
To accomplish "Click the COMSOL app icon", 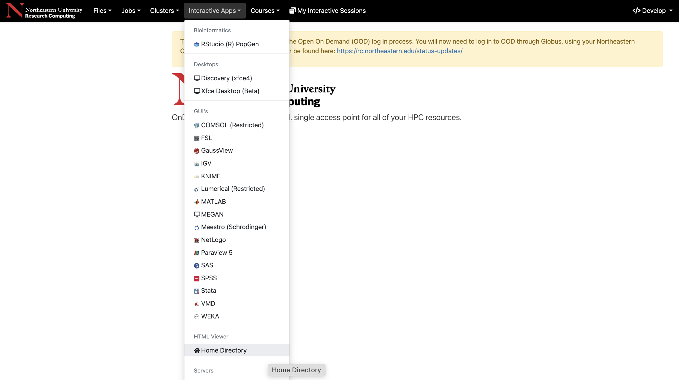I will pyautogui.click(x=197, y=125).
